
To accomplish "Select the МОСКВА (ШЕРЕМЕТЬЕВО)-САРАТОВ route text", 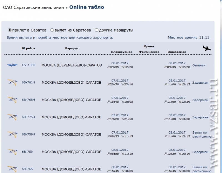I will click(72, 65).
